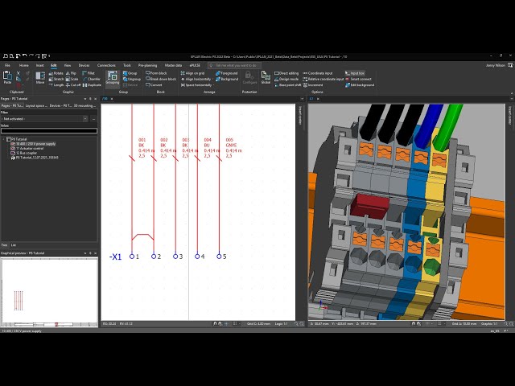Click the filter ellipsis button
The height and width of the screenshot is (386, 515).
click(x=93, y=118)
